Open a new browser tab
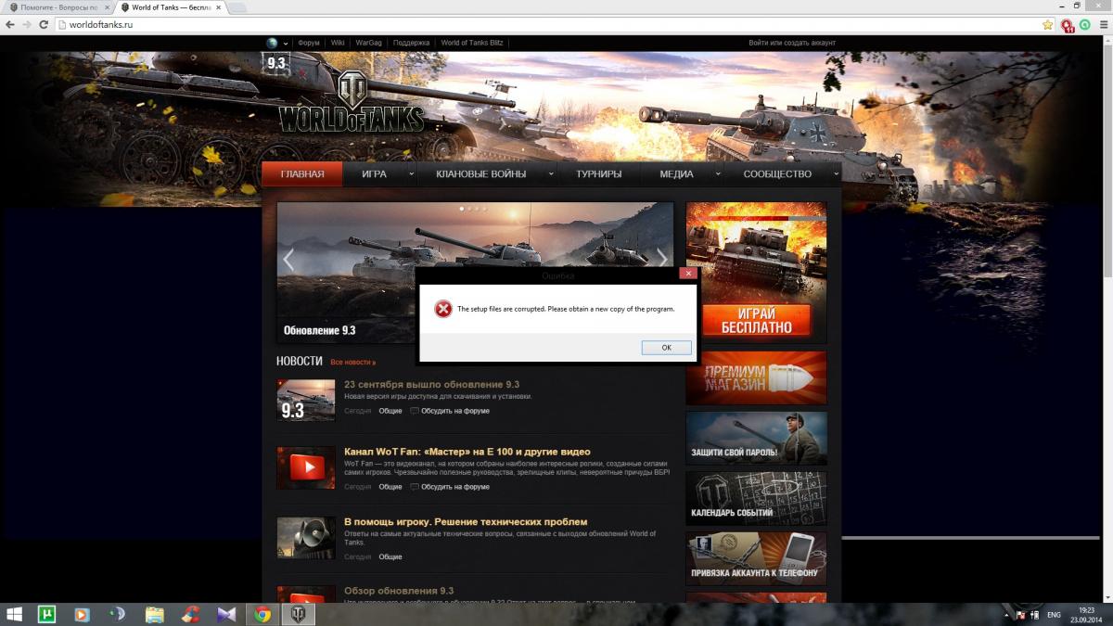Screen dimensions: 1113x626 [237, 7]
